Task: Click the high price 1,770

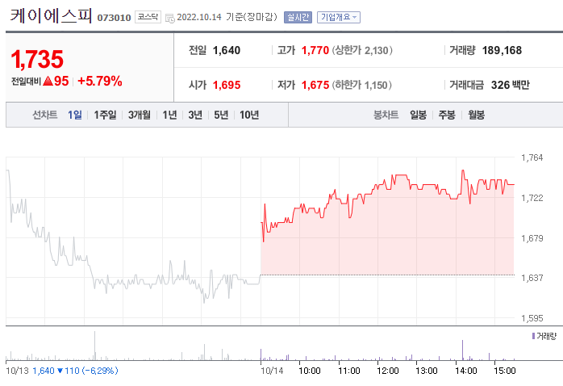Action: tap(315, 50)
